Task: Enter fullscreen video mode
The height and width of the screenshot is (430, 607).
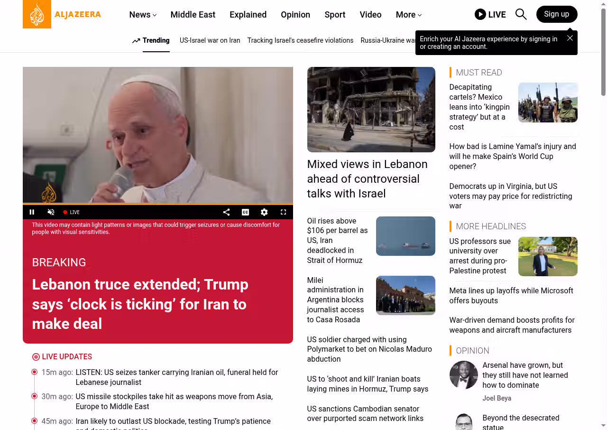Action: [283, 212]
